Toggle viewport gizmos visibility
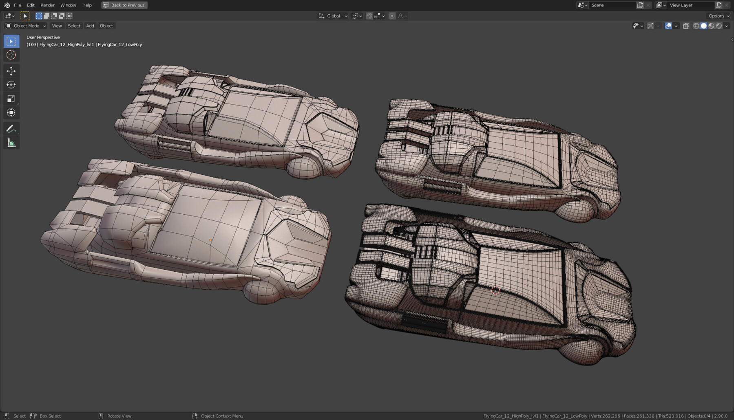Image resolution: width=734 pixels, height=420 pixels. pos(651,26)
